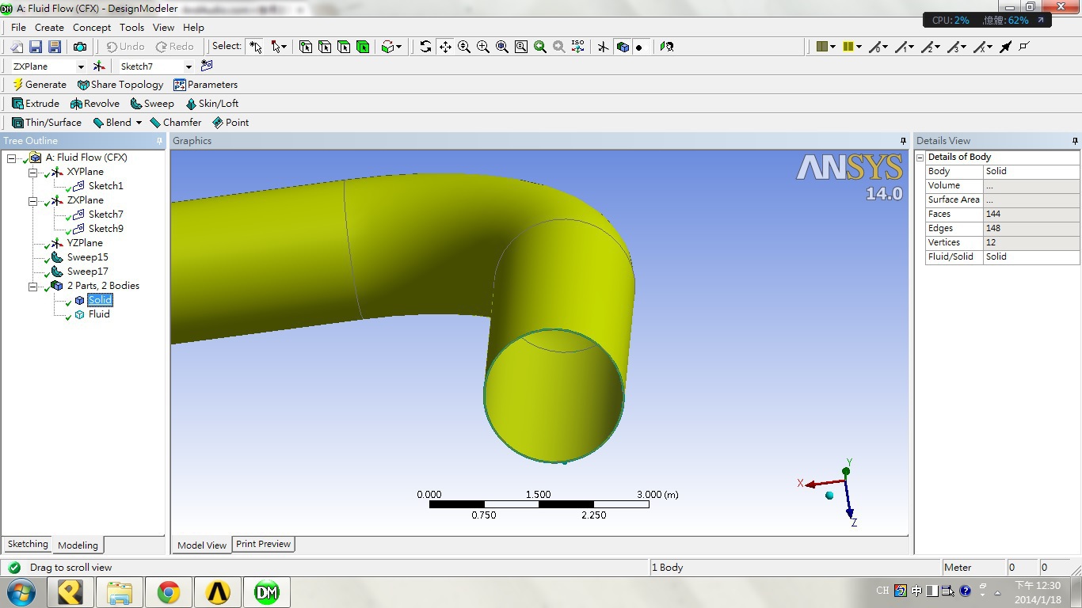Switch to the Sketching tab
Viewport: 1082px width, 608px height.
[28, 545]
